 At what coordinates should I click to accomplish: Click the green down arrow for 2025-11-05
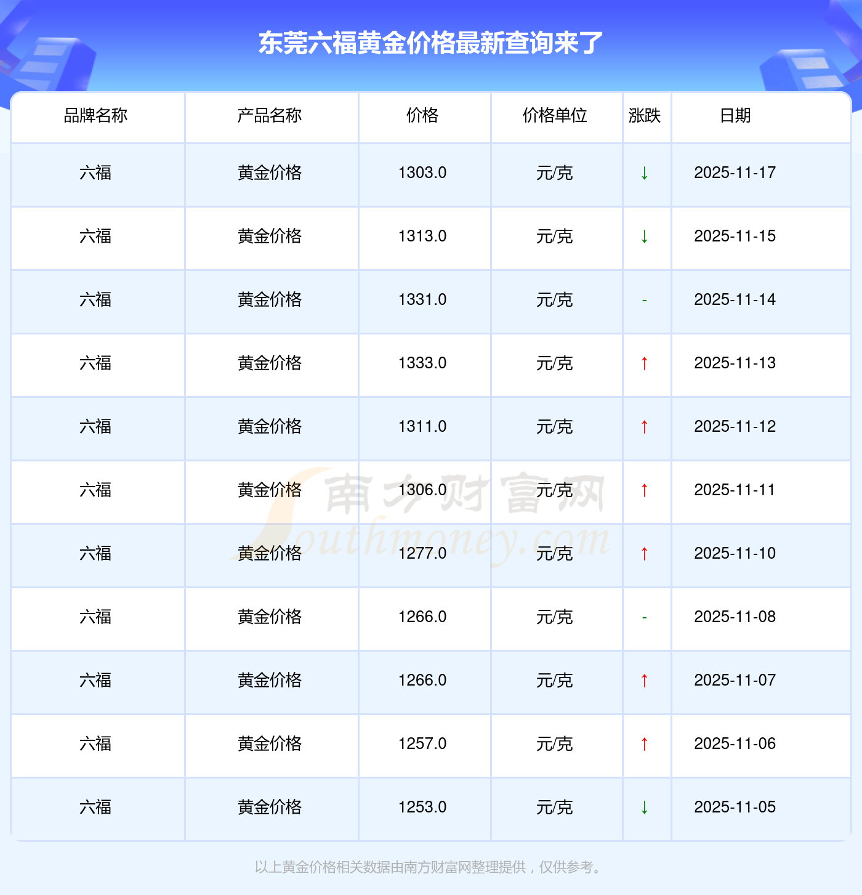pyautogui.click(x=645, y=808)
